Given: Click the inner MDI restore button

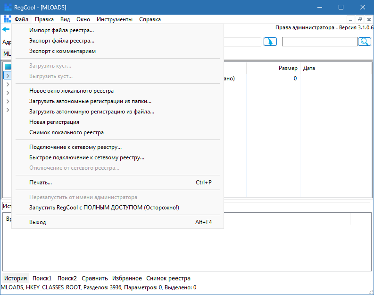Looking at the screenshot, I should tap(360, 19).
